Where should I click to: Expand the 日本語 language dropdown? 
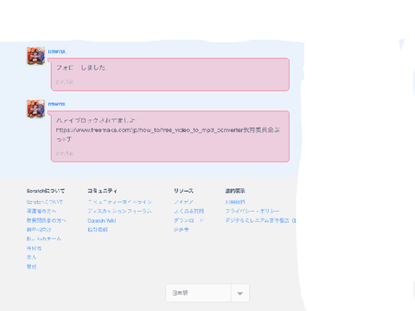pos(207,293)
